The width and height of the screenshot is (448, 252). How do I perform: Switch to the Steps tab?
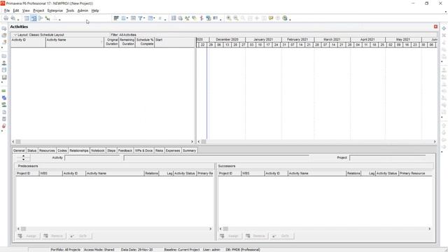[x=111, y=150]
